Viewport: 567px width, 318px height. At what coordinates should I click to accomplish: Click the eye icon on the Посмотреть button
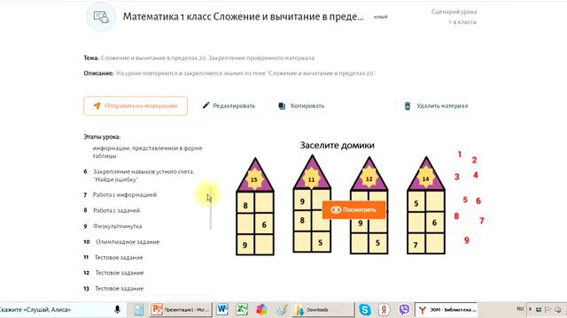336,209
